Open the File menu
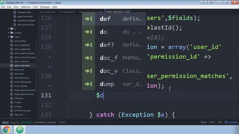Image resolution: width=239 pixels, height=134 pixels. tap(3, 7)
